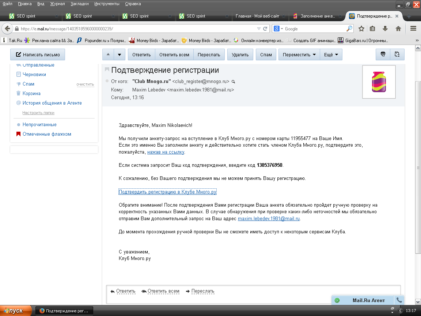Image resolution: width=421 pixels, height=316 pixels.
Task: Open the Tak.Ru bookmark
Action: coord(12,40)
